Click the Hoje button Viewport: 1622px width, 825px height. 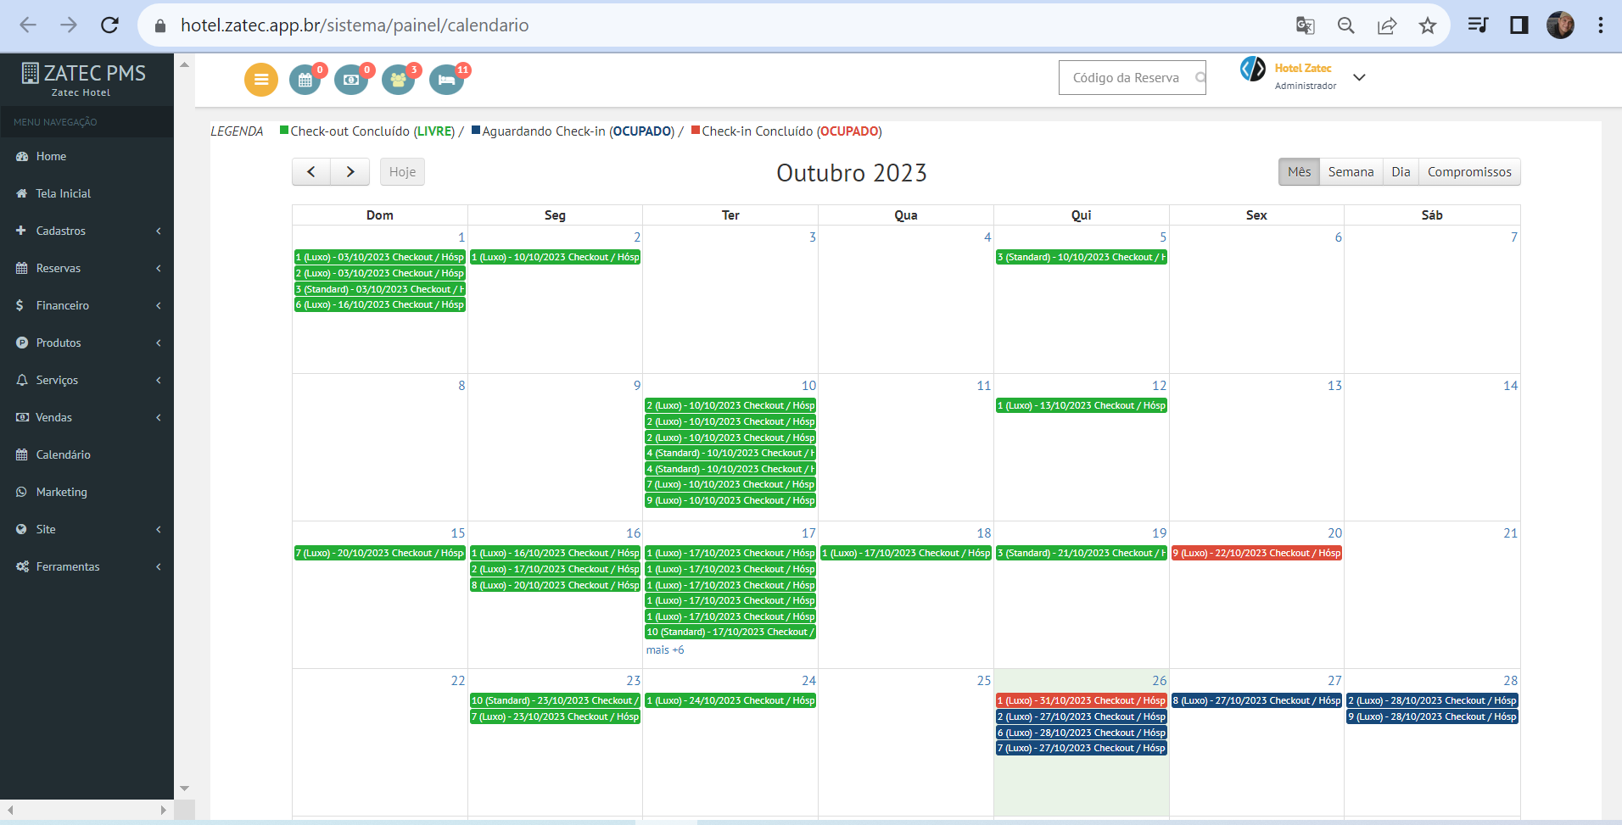click(402, 172)
